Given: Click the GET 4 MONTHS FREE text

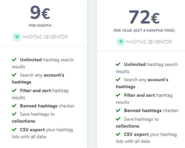Looking at the screenshot, I should [x=154, y=30].
